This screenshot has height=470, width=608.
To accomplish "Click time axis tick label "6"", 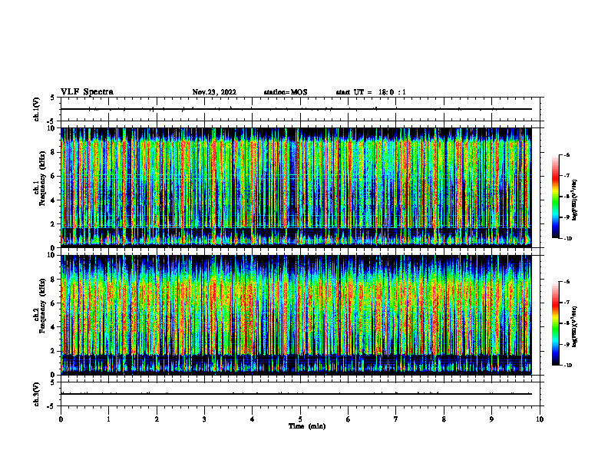I will [x=349, y=419].
